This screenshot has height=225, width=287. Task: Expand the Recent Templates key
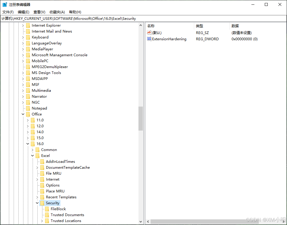click(x=37, y=197)
